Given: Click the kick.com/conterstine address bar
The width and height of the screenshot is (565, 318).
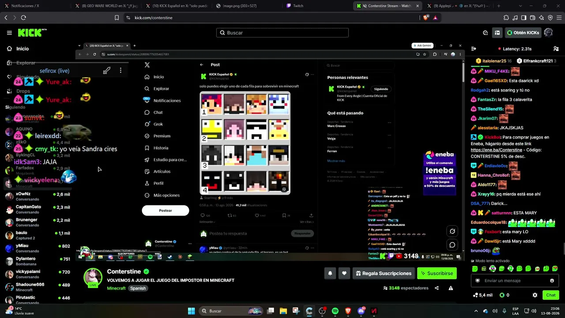Looking at the screenshot, I should [x=274, y=18].
